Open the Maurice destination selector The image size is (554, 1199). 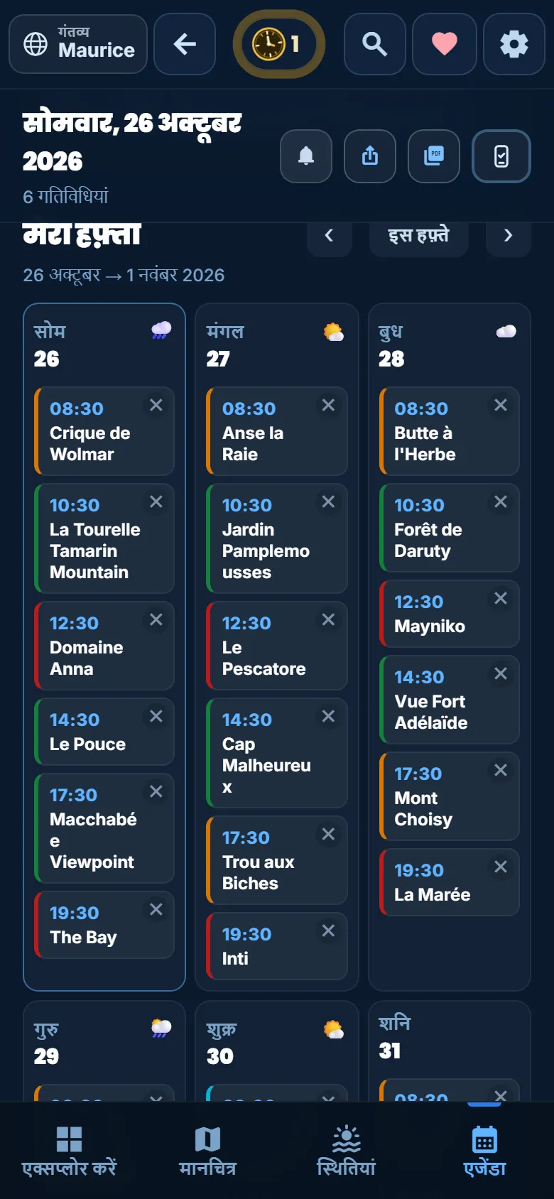[78, 44]
